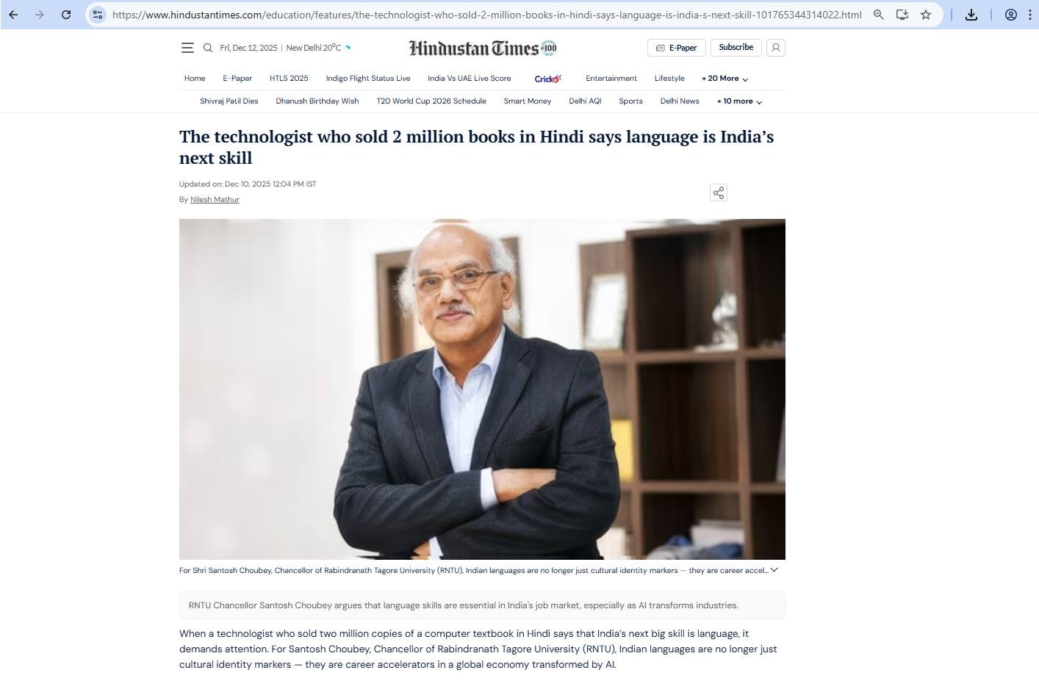Open the Entertainment section
Image resolution: width=1039 pixels, height=681 pixels.
click(x=611, y=79)
